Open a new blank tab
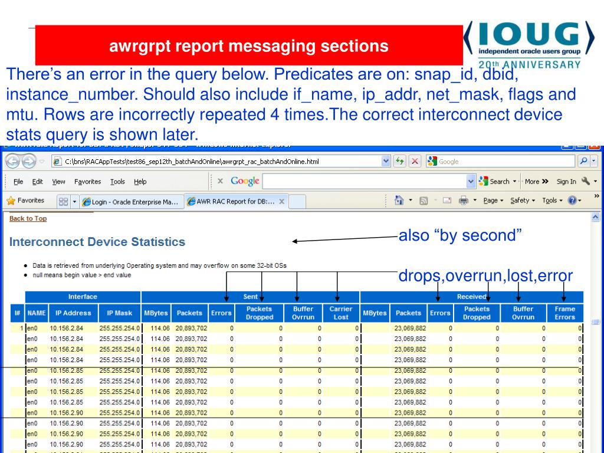Viewport: 604px width, 453px height. point(297,202)
